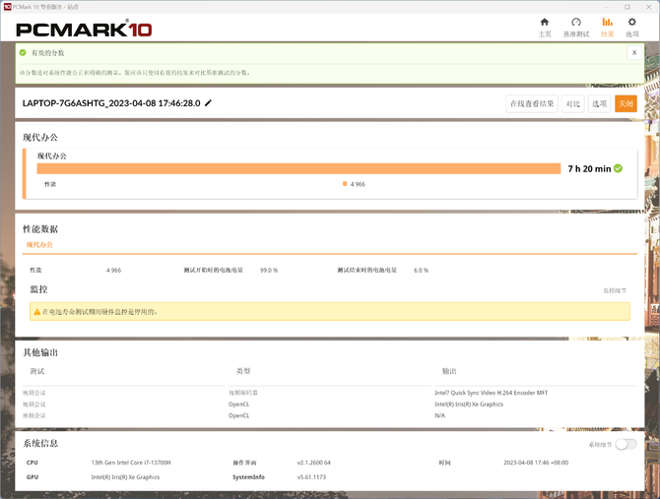The image size is (660, 499).
Task: Click the Compare (对比) button
Action: 573,104
